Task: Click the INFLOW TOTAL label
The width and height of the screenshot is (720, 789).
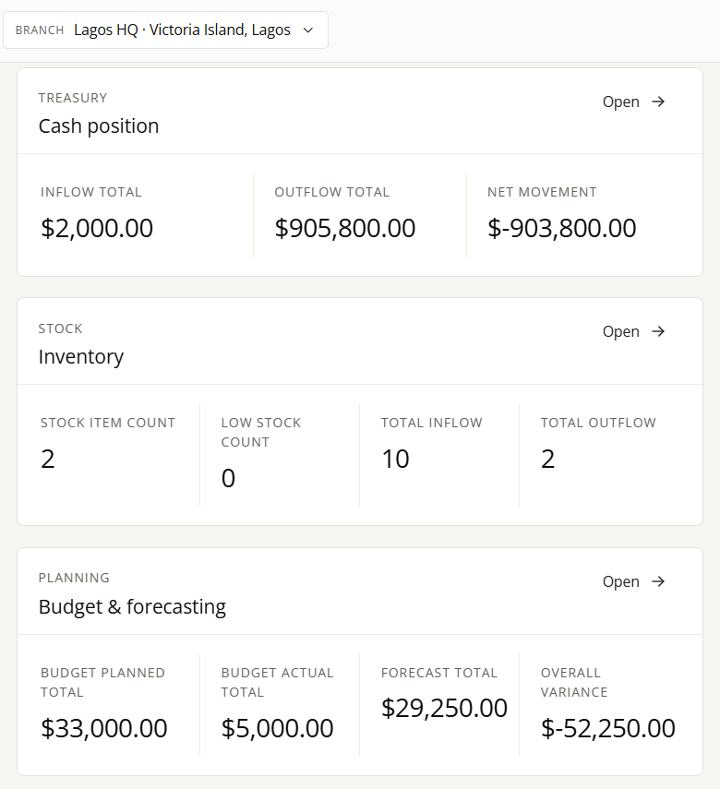Action: pyautogui.click(x=91, y=192)
